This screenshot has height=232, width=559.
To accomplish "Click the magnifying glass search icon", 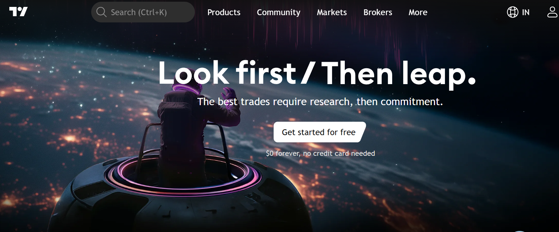I will pyautogui.click(x=101, y=12).
